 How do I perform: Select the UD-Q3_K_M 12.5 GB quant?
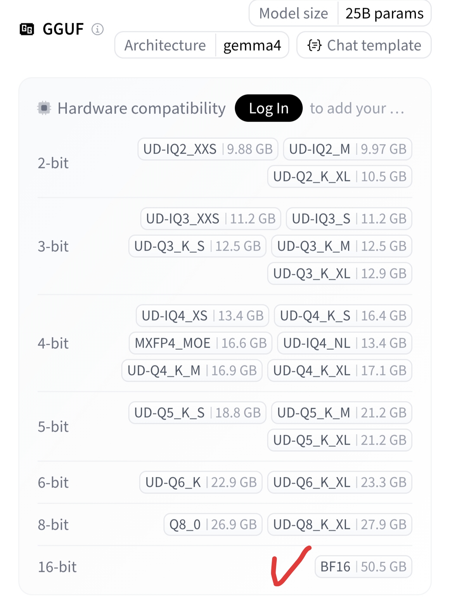point(342,246)
